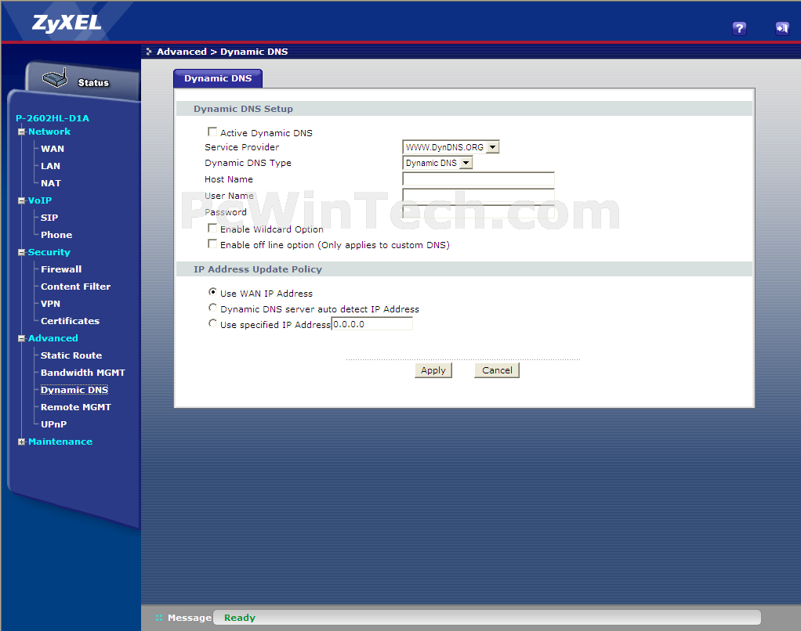Go to the Firewall page

pos(61,269)
